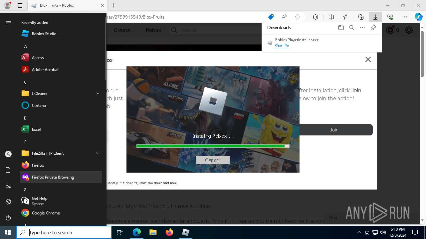This screenshot has width=426, height=239.
Task: Close the Roblox download dialog with X
Action: click(x=368, y=59)
